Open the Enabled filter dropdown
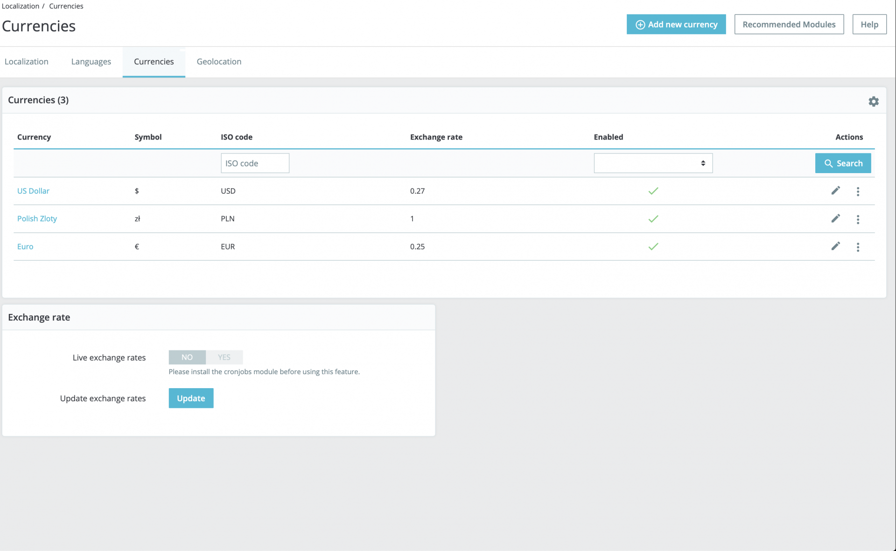The height and width of the screenshot is (551, 896). coord(653,163)
